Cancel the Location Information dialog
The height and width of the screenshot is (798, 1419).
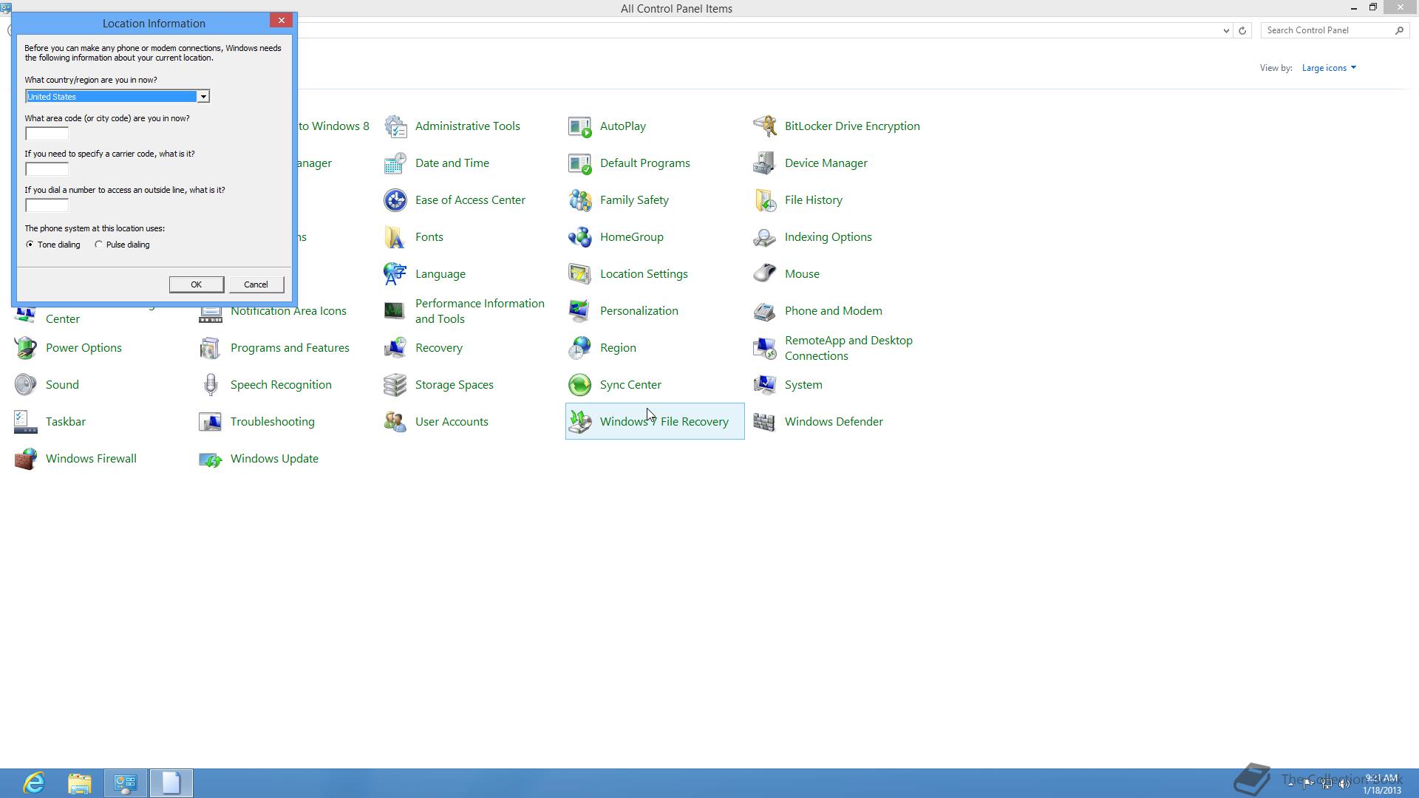[x=256, y=284]
